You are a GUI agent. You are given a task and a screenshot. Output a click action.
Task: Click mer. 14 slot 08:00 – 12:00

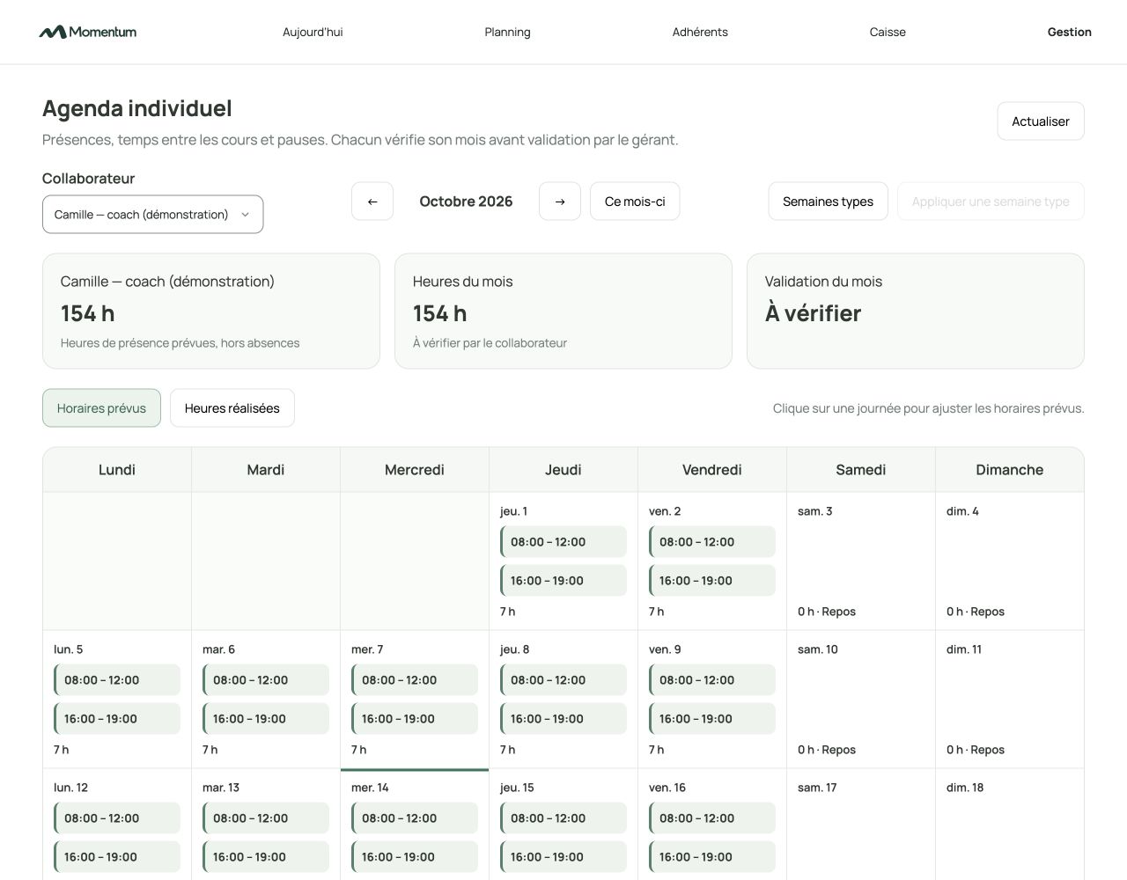[x=415, y=818]
